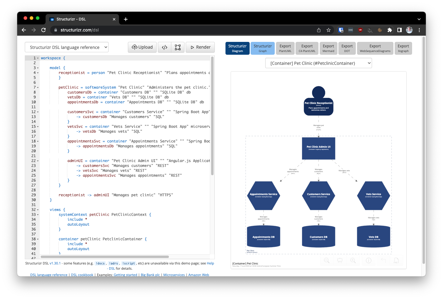Collapse the petClinic softwareSystem fold on line 7
The height and width of the screenshot is (299, 443).
click(x=38, y=87)
